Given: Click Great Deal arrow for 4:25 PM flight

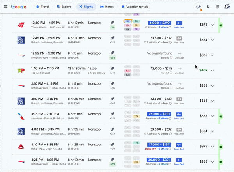Looking at the screenshot, I should coord(179,160).
